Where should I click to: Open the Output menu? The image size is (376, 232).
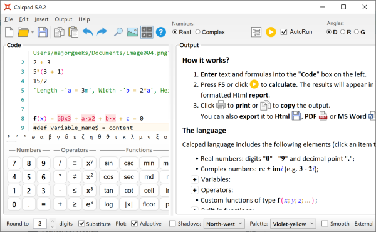click(x=63, y=19)
